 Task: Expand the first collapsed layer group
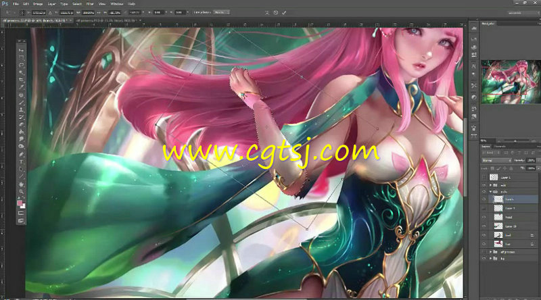click(x=490, y=185)
